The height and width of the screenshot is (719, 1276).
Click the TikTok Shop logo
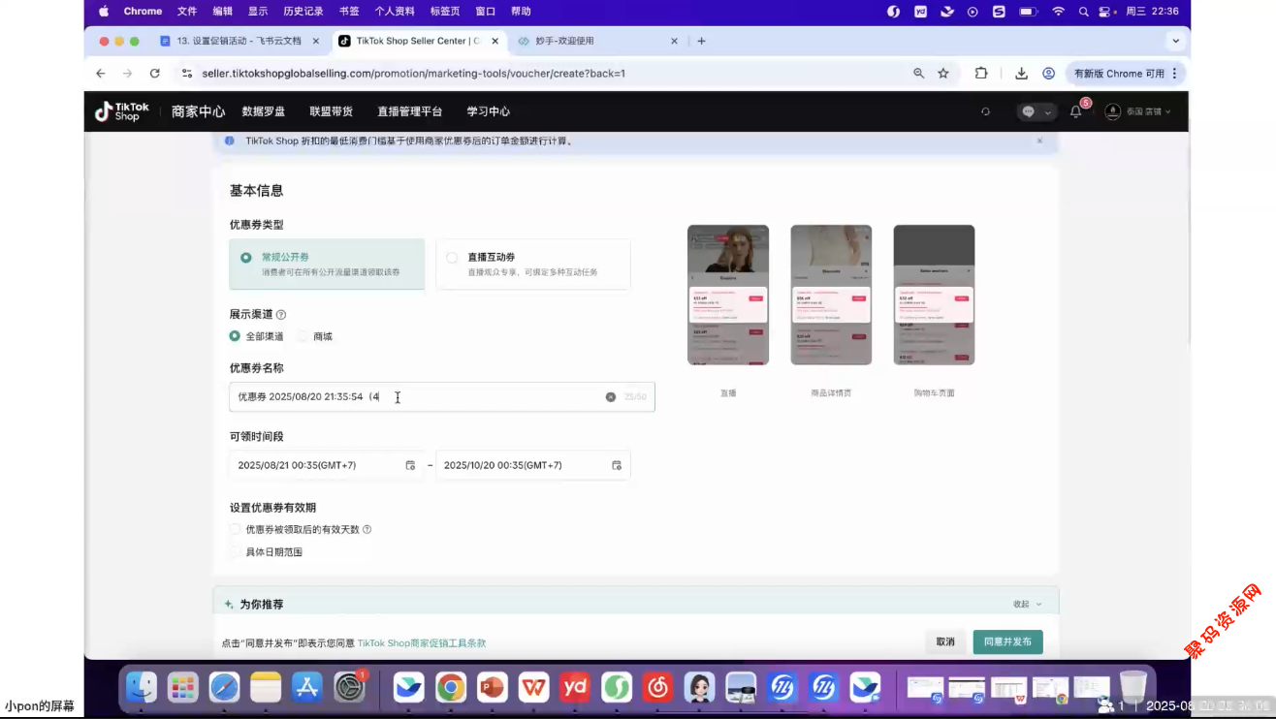[x=122, y=111]
